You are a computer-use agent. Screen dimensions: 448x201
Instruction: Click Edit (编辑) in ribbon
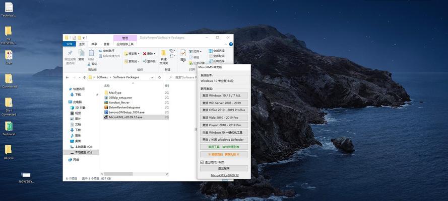coord(195,57)
